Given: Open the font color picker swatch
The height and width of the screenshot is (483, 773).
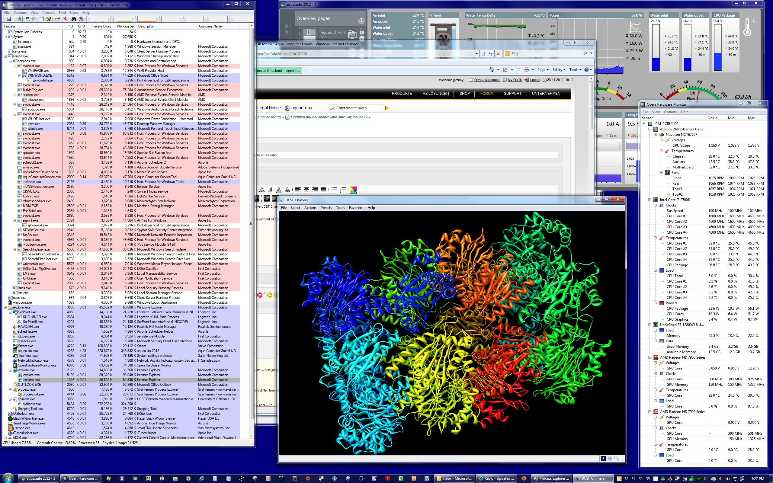Looking at the screenshot, I should [x=353, y=190].
